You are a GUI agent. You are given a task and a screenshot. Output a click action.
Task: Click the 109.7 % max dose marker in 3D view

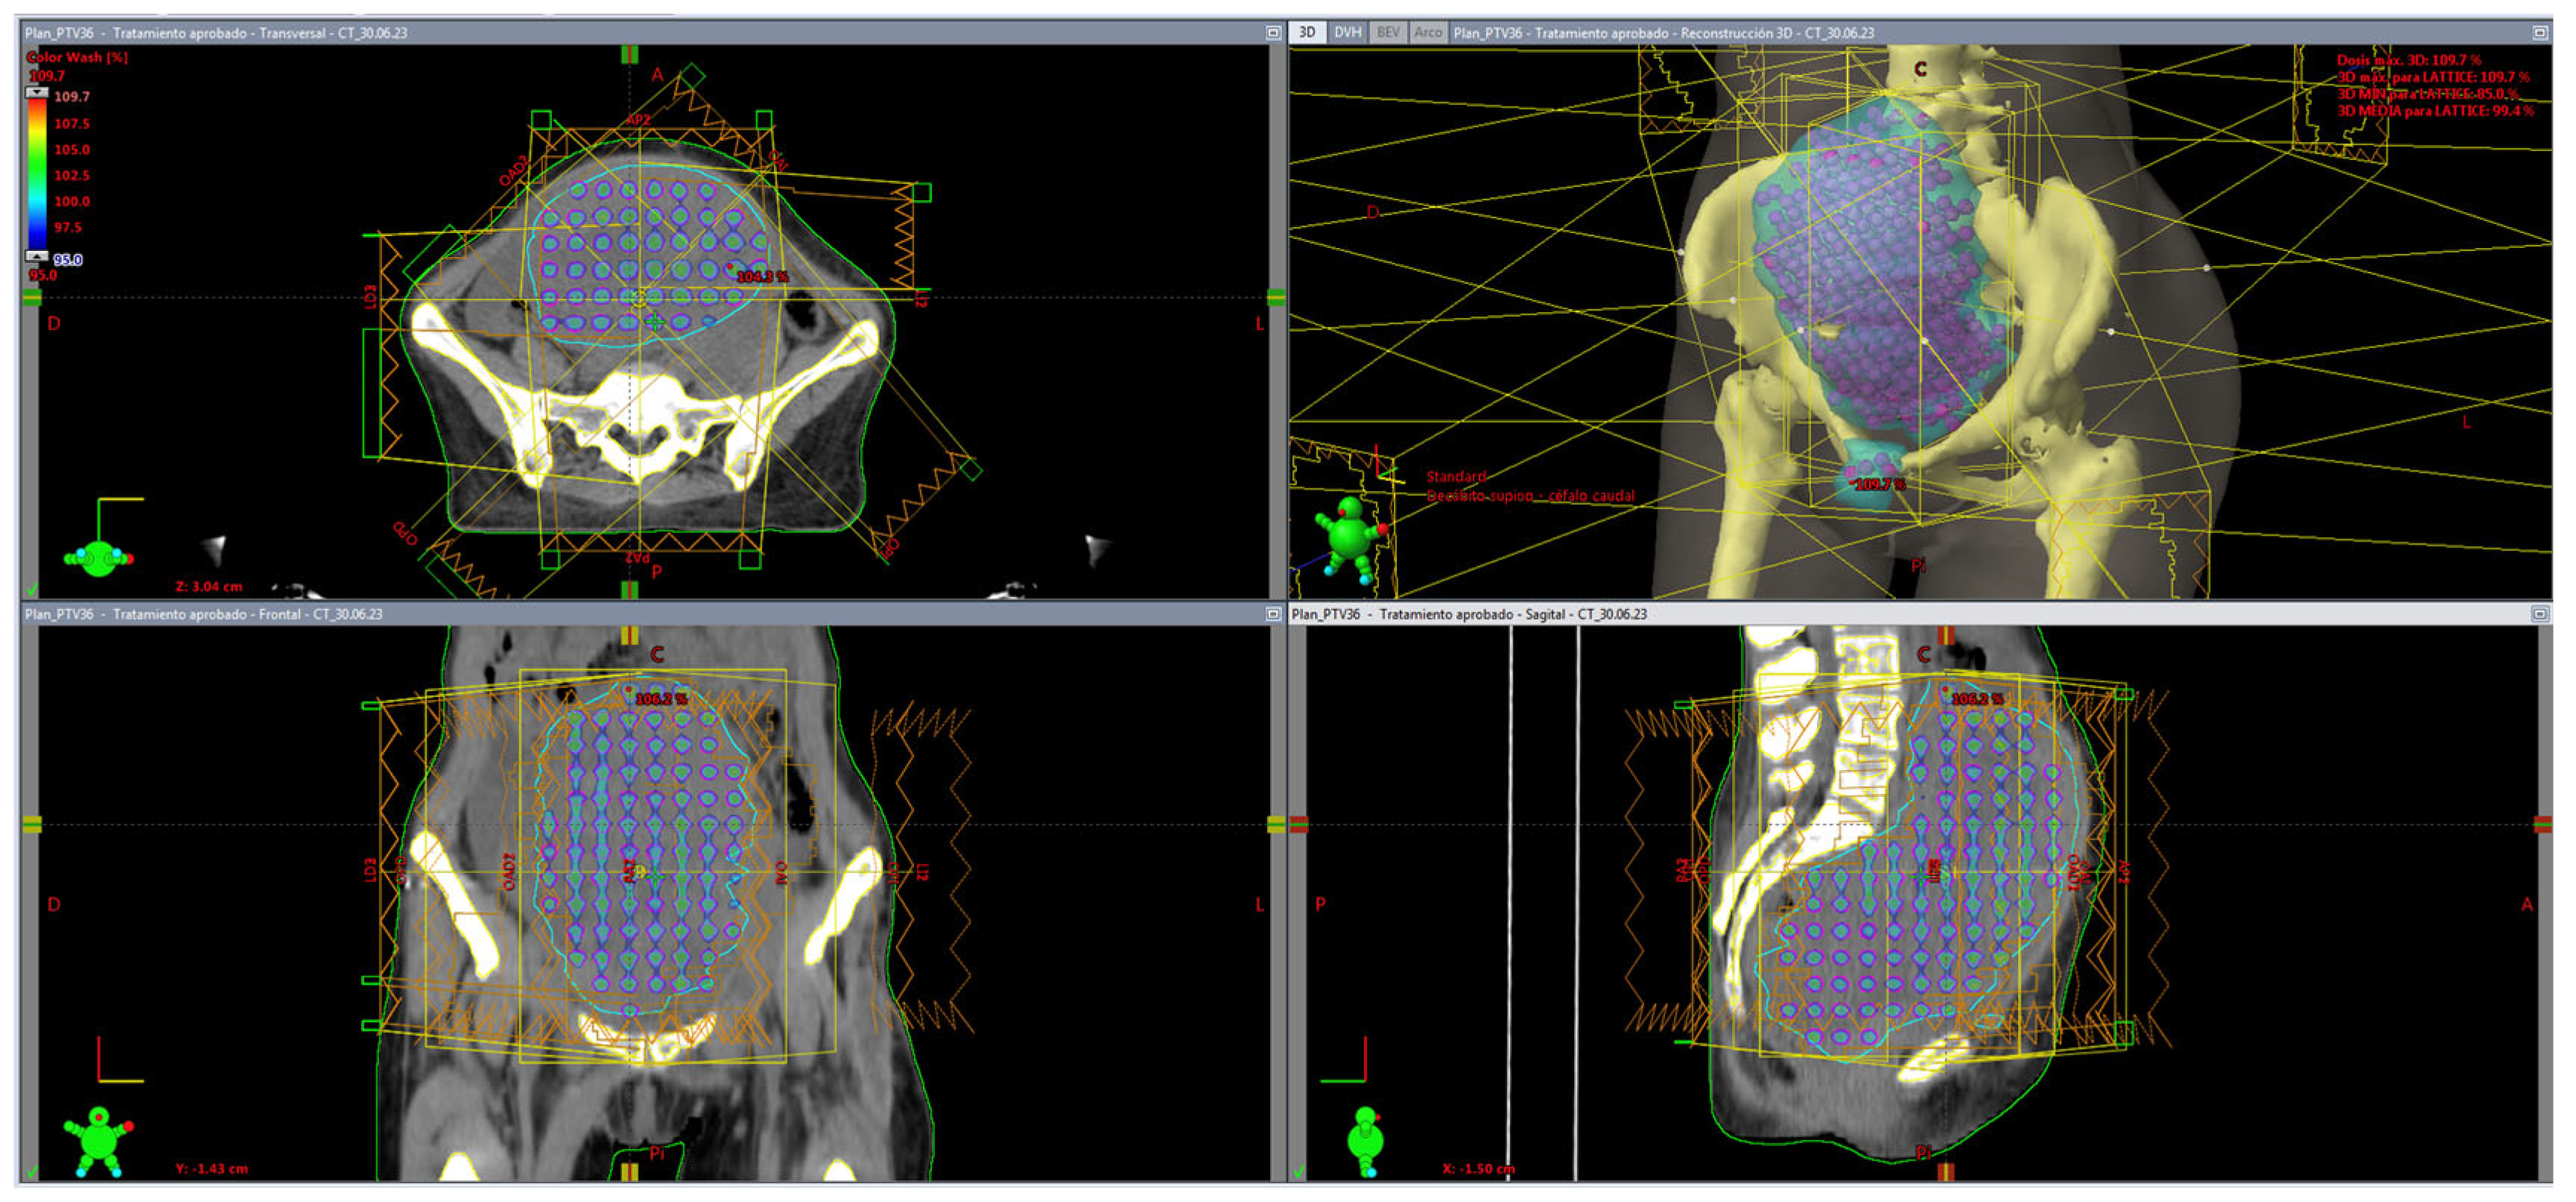pos(1878,485)
